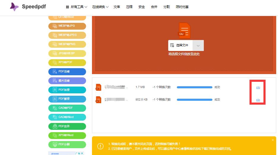
Task: Open the 所有工具 dropdown menu
Action: click(79, 7)
